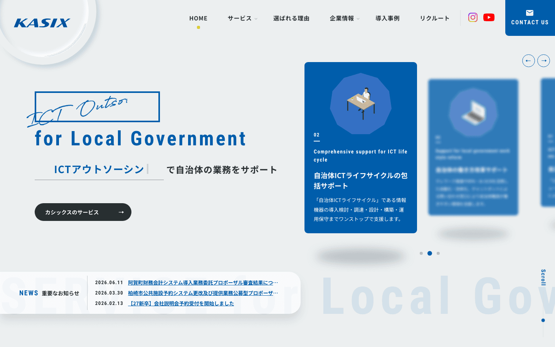Open the HOME menu item
The image size is (555, 347).
(198, 18)
